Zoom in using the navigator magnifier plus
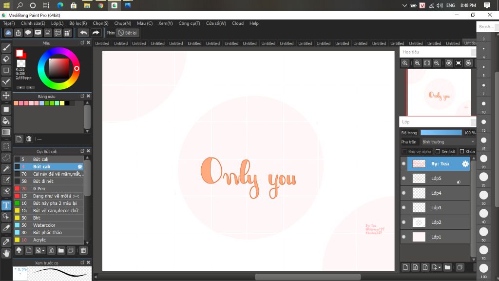The height and width of the screenshot is (281, 499). click(x=417, y=63)
